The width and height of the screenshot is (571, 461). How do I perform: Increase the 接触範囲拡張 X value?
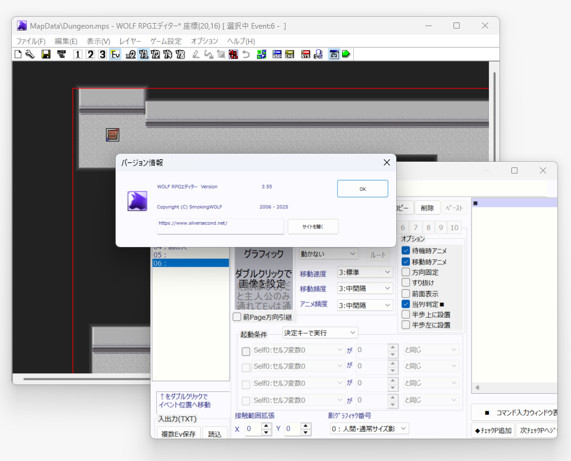[266, 426]
